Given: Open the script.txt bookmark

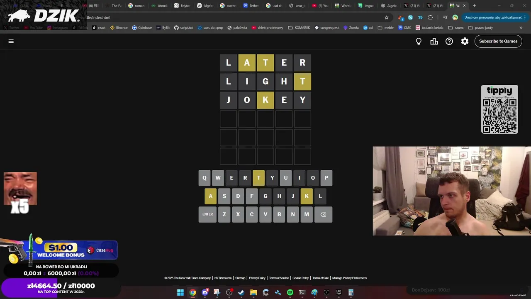Looking at the screenshot, I should [183, 27].
